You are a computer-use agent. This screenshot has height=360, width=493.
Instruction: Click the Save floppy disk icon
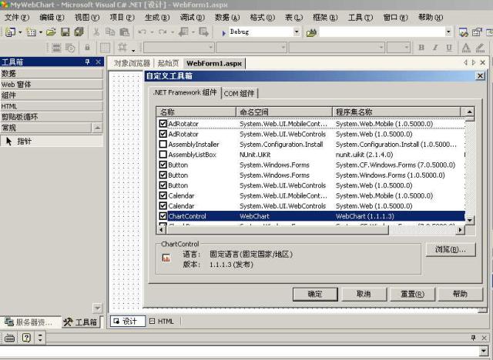tap(65, 32)
